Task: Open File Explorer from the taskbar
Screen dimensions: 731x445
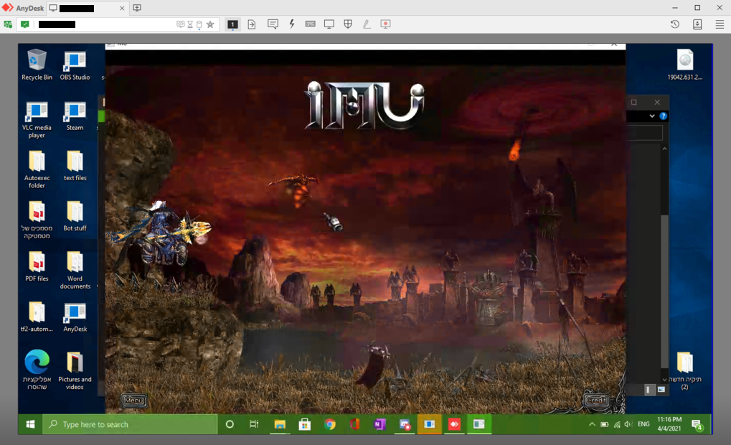Action: 280,424
